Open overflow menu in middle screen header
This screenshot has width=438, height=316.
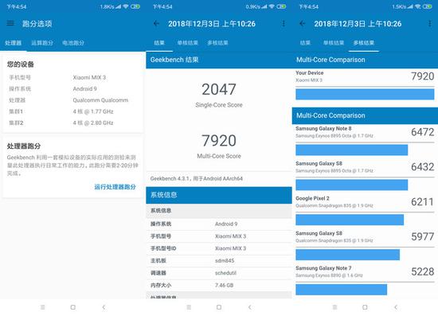[284, 23]
